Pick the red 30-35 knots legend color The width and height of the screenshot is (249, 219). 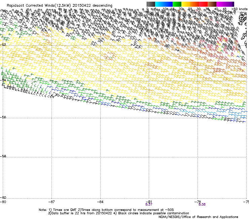pos(203,4)
